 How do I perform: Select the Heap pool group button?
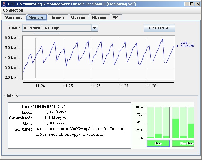(158, 143)
